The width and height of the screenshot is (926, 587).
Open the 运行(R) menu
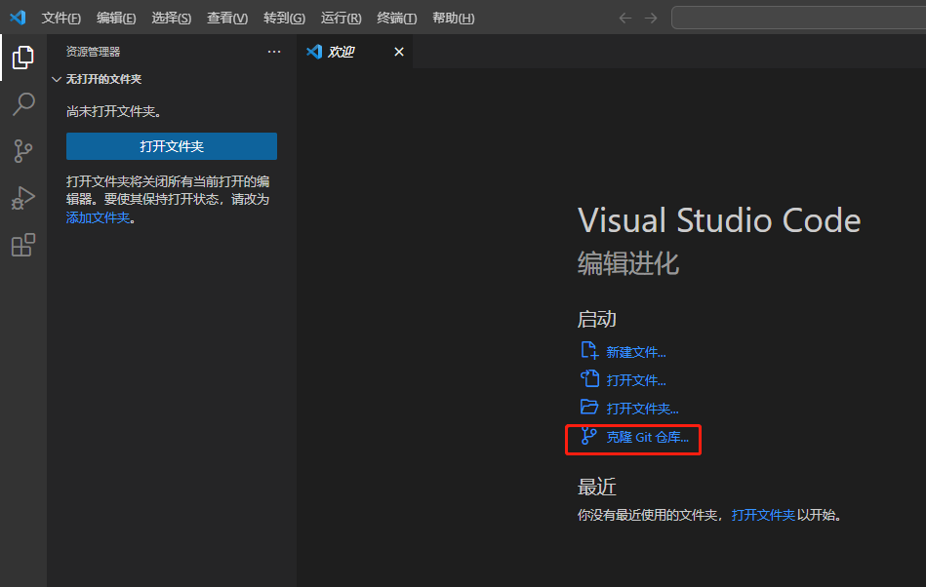pos(341,19)
